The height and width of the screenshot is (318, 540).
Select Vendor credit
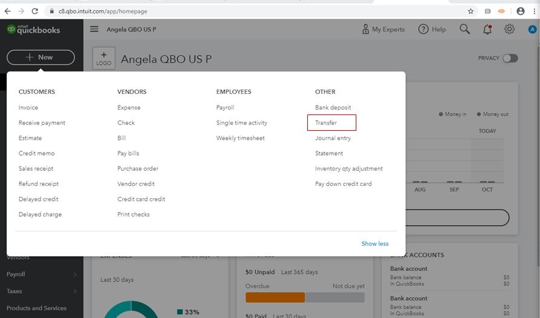(136, 184)
